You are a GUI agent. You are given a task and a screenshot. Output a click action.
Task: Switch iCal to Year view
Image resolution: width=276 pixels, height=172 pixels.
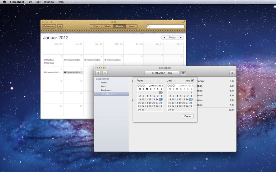pos(131,26)
